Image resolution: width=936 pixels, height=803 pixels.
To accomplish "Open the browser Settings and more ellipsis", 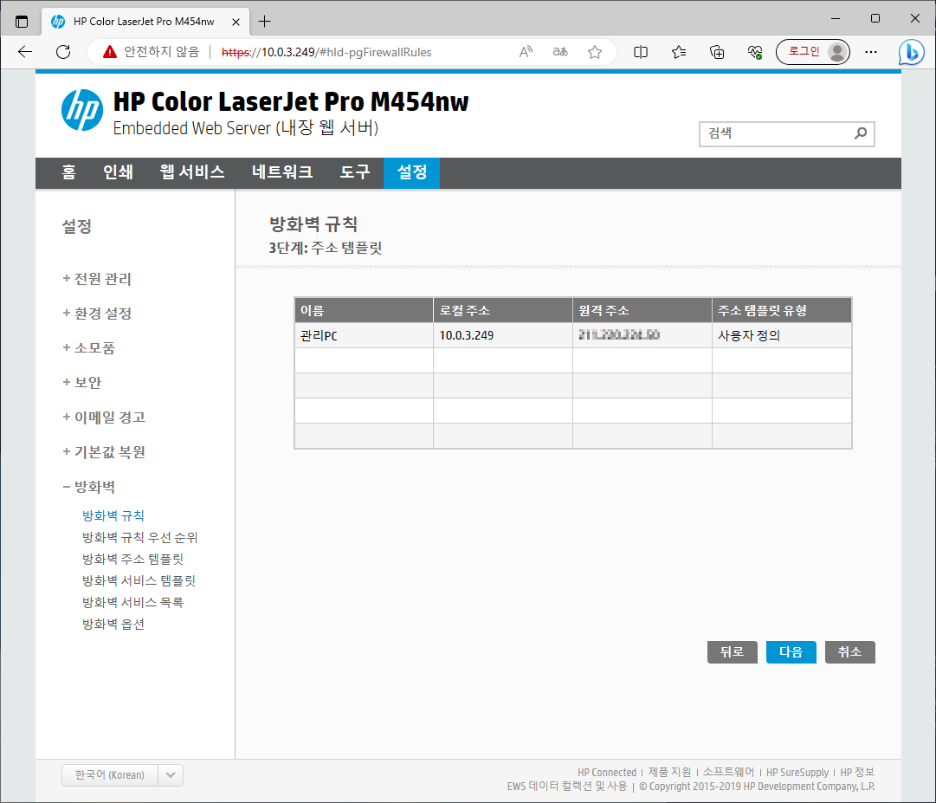I will pyautogui.click(x=871, y=52).
